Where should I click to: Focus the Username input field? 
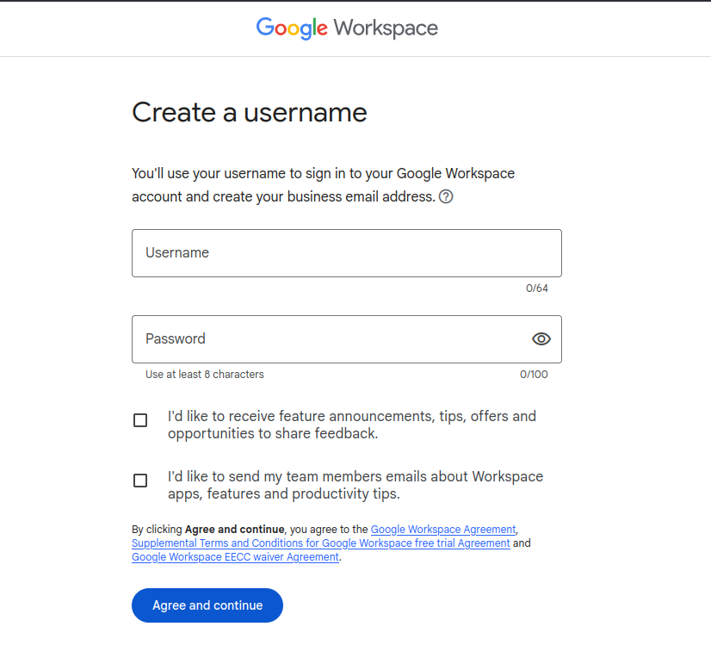(x=346, y=253)
